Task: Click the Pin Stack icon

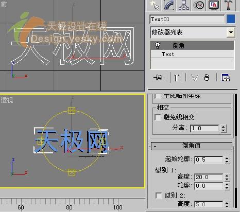Action: point(158,78)
